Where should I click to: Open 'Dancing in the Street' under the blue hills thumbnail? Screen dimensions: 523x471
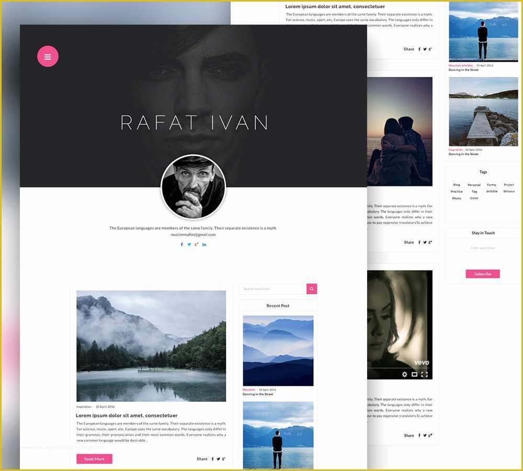(258, 394)
